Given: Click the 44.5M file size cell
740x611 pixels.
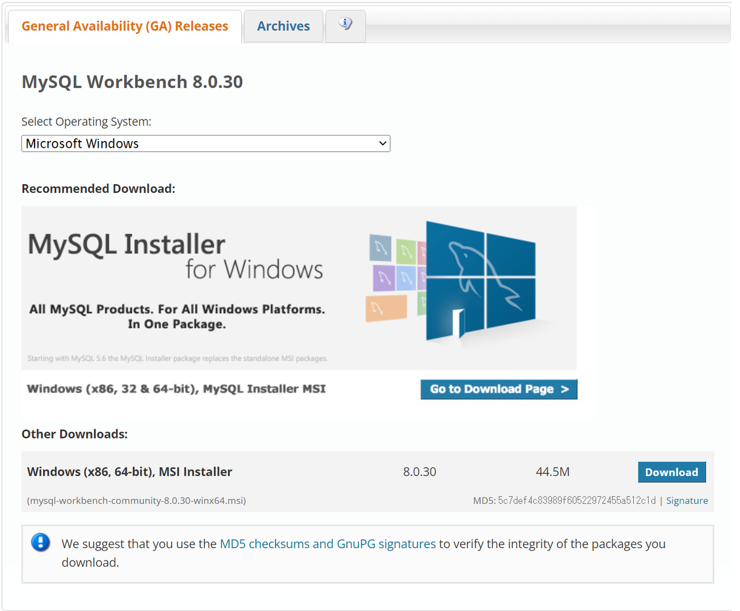Looking at the screenshot, I should pos(553,472).
